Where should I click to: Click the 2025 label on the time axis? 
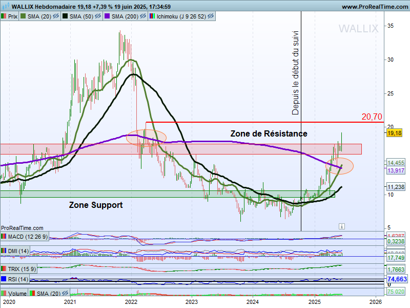pyautogui.click(x=315, y=302)
